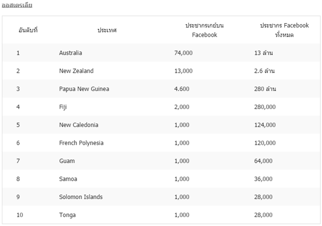The height and width of the screenshot is (226, 322).
Task: Click French Polynesia in the table
Action: pos(81,143)
